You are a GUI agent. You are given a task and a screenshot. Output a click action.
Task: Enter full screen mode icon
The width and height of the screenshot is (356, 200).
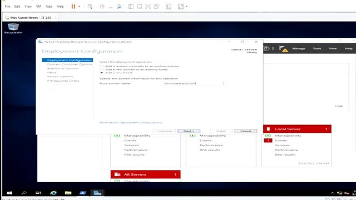pyautogui.click(x=148, y=7)
